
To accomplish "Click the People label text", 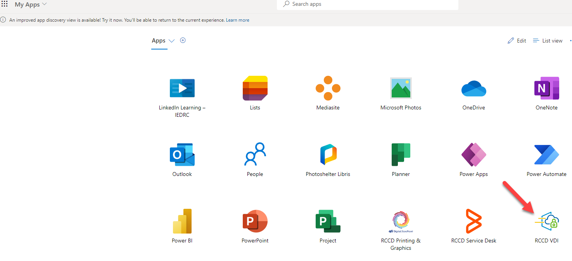I will (255, 174).
